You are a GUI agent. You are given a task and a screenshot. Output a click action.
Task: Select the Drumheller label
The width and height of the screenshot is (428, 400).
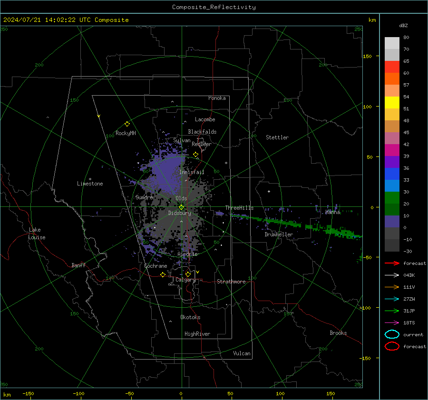click(279, 234)
